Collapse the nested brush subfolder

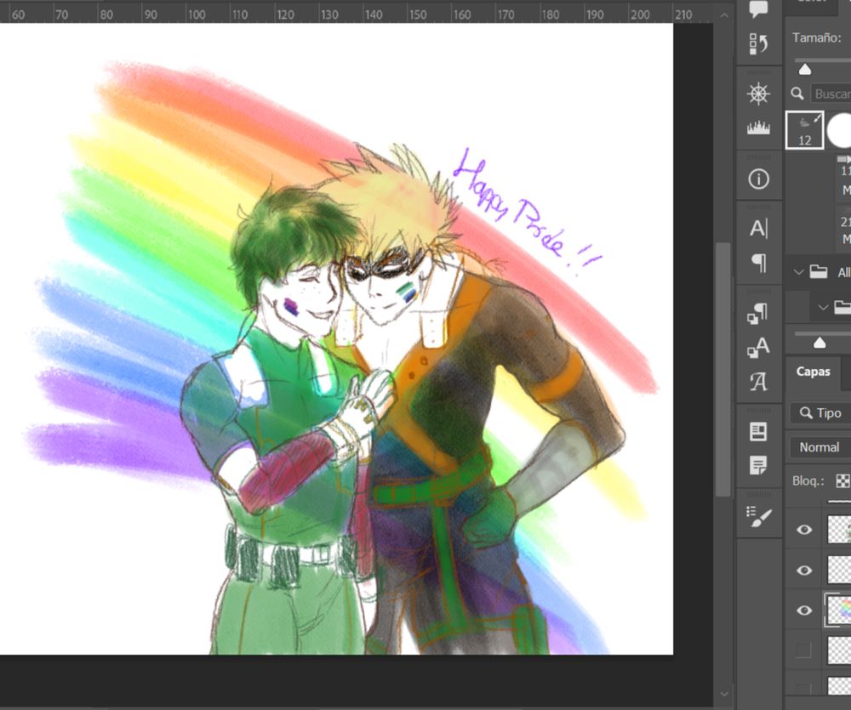823,307
